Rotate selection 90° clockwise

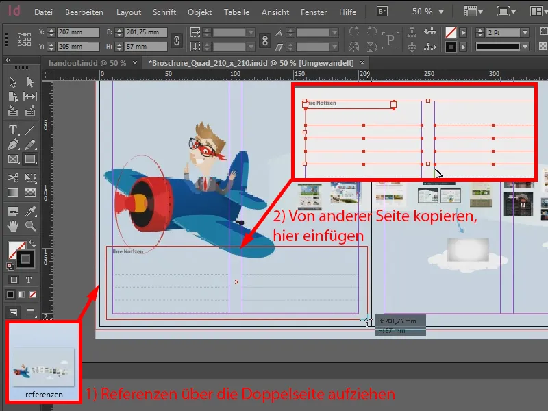[354, 32]
